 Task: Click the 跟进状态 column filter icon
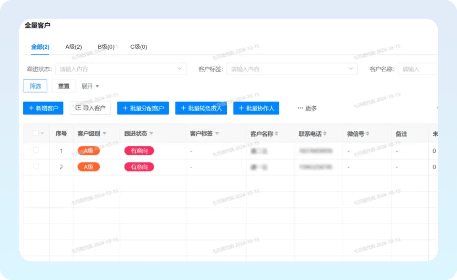(151, 133)
